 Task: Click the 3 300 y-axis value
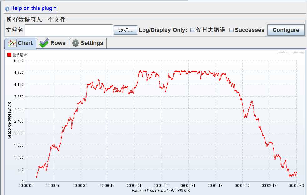pyautogui.click(x=19, y=109)
